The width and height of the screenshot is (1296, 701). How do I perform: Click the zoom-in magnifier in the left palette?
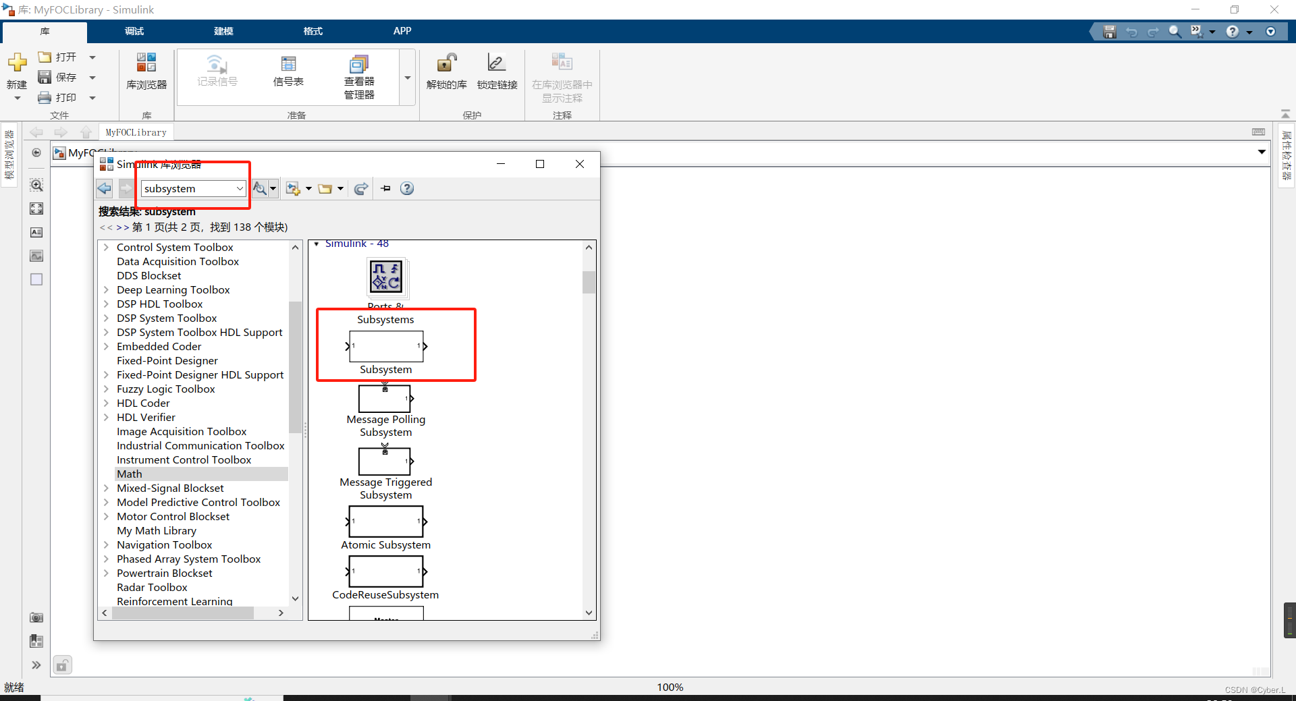pos(36,185)
